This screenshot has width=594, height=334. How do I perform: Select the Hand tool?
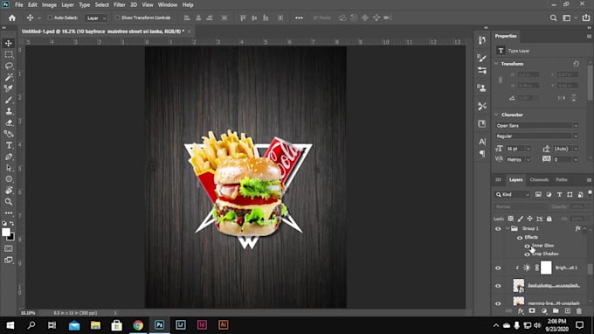[x=9, y=191]
